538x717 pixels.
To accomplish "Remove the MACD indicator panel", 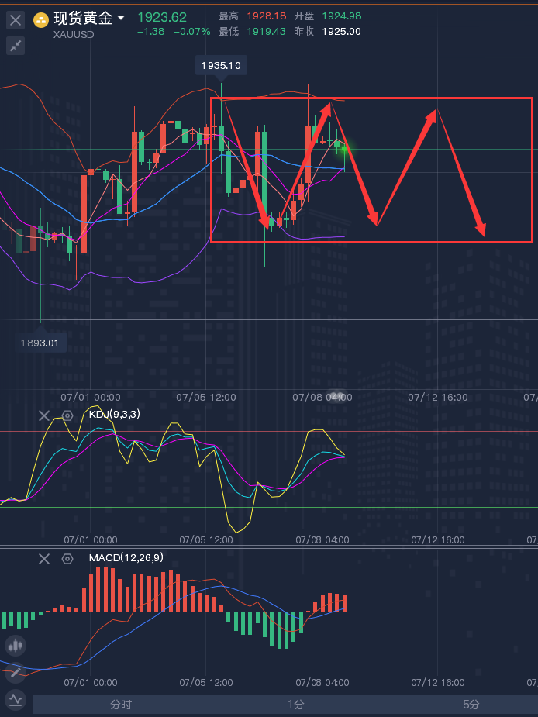I will click(x=44, y=559).
